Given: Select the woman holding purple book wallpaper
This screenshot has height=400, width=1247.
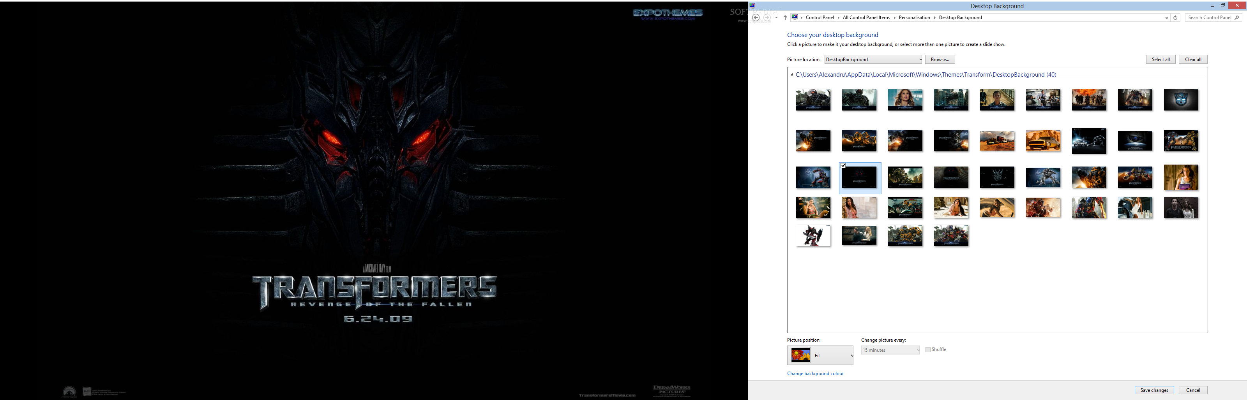Looking at the screenshot, I should point(1181,177).
